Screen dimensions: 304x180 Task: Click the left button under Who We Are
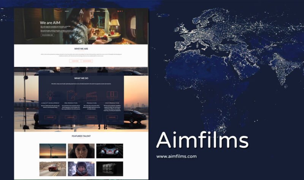(x=74, y=61)
